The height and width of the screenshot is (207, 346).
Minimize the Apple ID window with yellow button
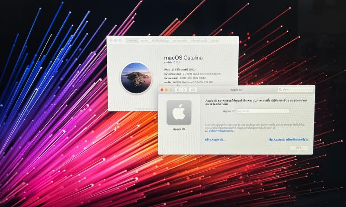pyautogui.click(x=167, y=90)
